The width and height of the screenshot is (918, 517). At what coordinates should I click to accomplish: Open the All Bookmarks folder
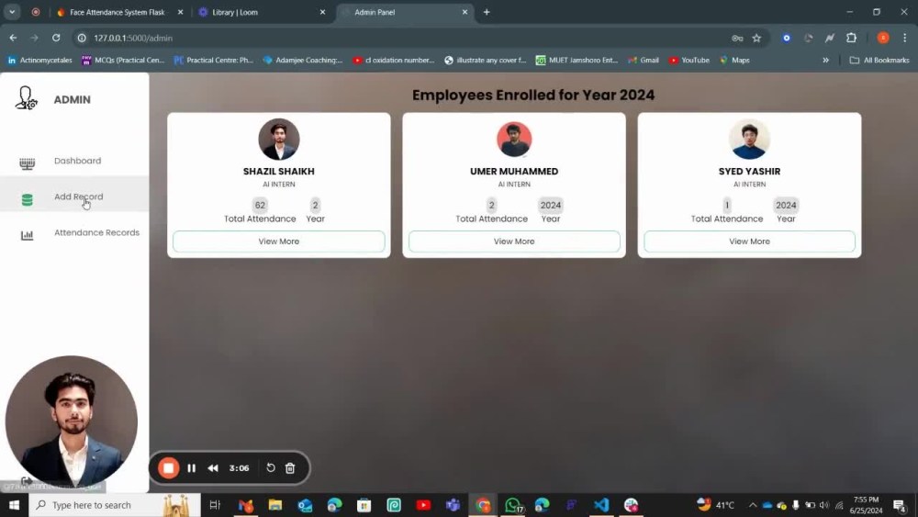[879, 61]
